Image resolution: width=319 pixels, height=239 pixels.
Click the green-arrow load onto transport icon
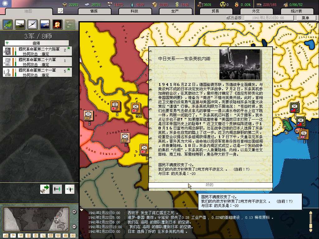(45, 189)
